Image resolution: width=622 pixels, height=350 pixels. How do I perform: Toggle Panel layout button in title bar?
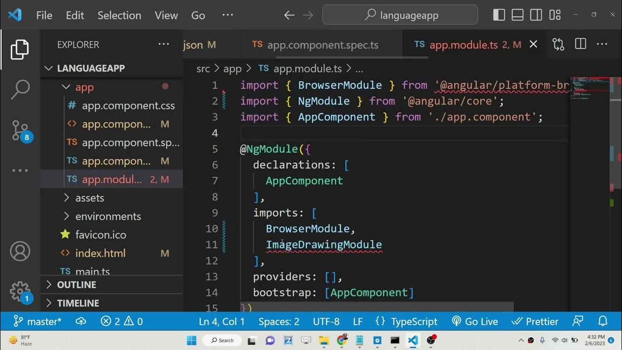pos(518,15)
